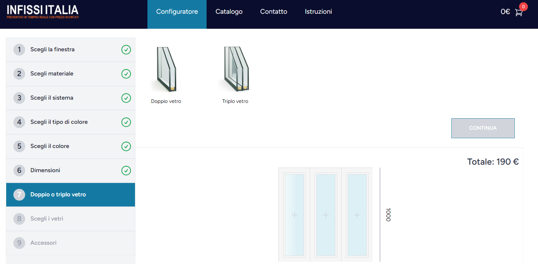Viewport: 538px width, 264px height.
Task: Click plus sign in right window pane
Action: tap(357, 215)
